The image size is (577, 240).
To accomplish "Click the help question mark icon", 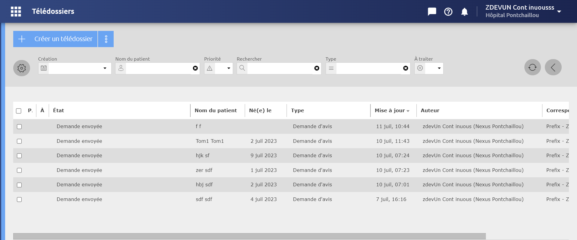I will coord(448,12).
